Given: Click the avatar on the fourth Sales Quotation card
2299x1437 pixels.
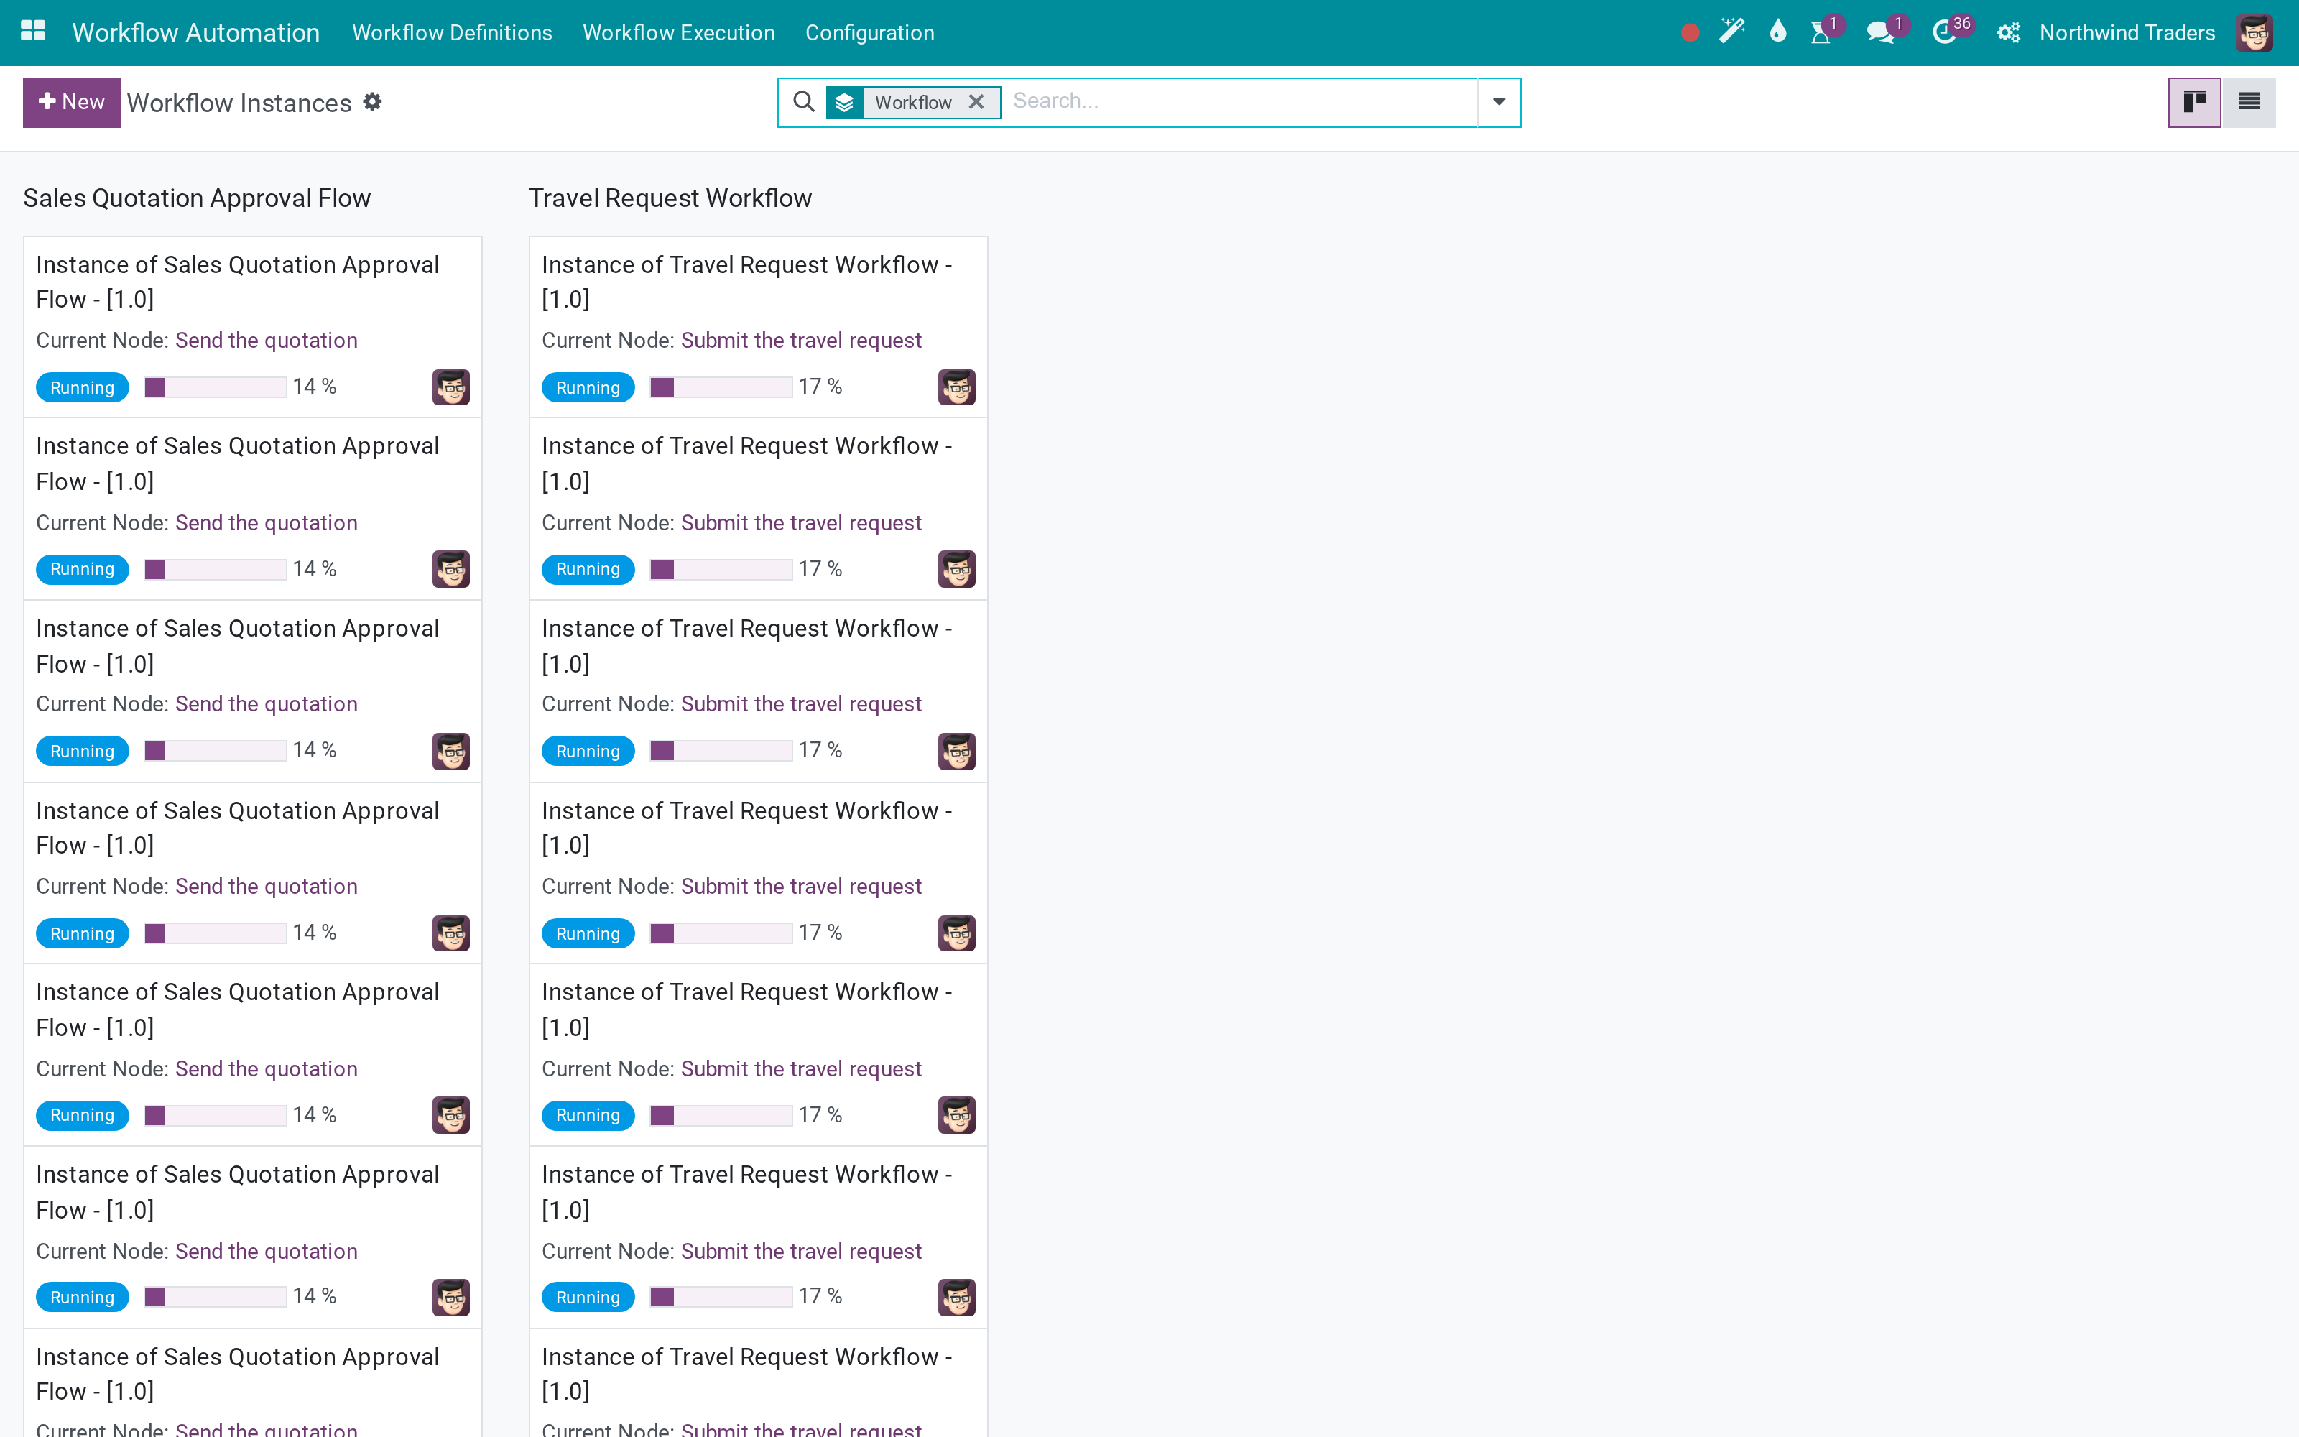Looking at the screenshot, I should 451,933.
